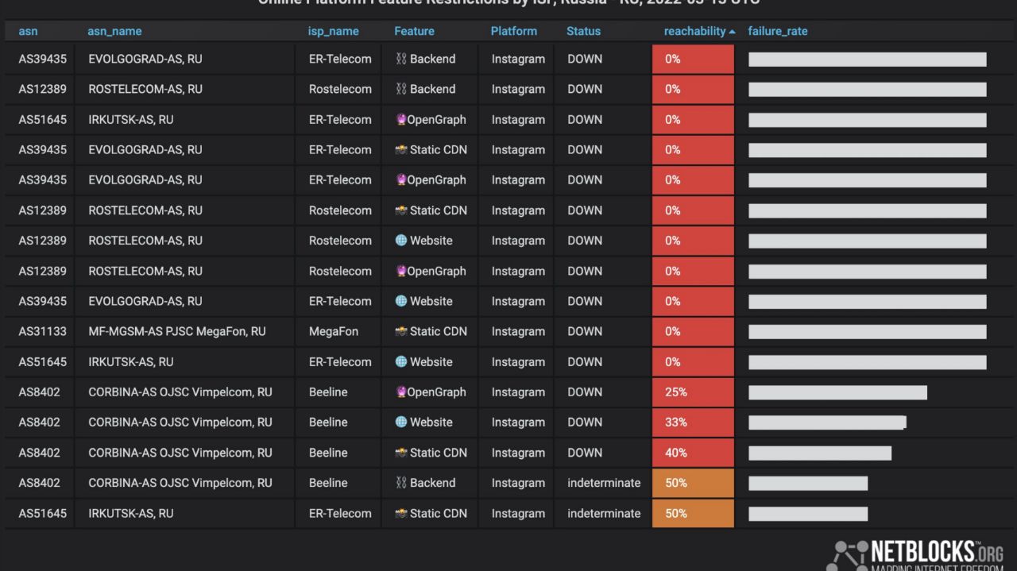Click the OpenGraph icon in ROSTELECOM row

pos(400,271)
